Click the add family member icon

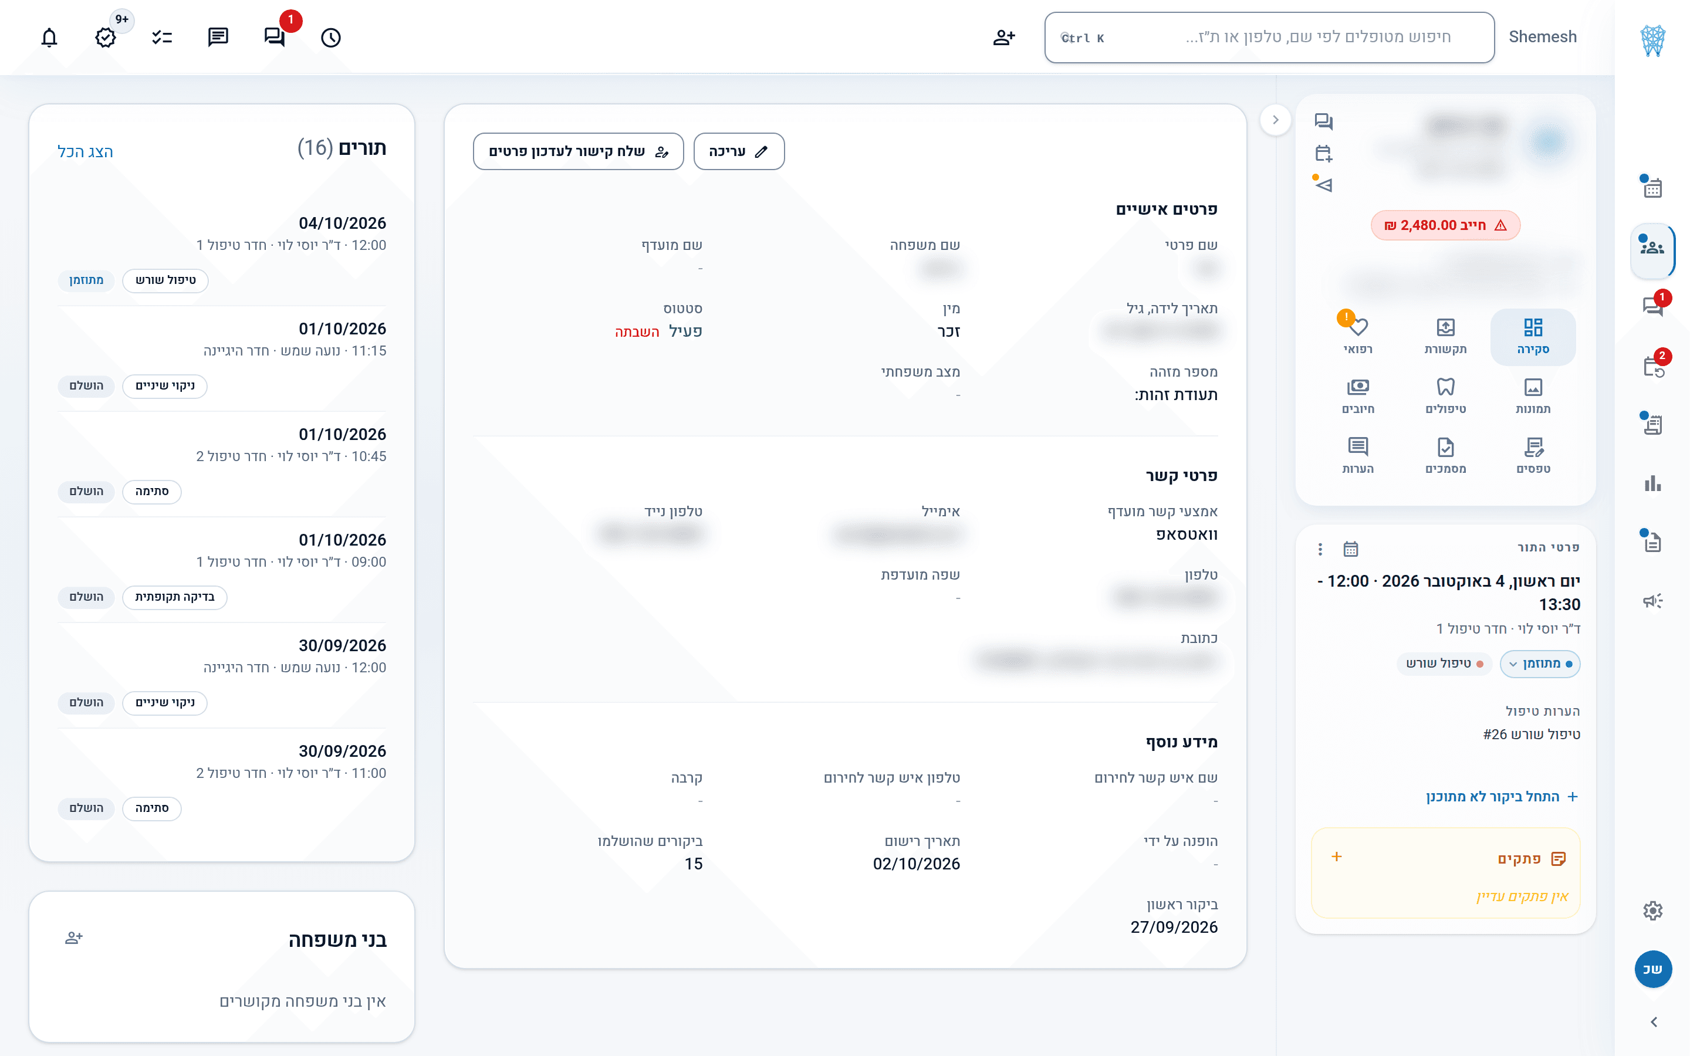74,938
